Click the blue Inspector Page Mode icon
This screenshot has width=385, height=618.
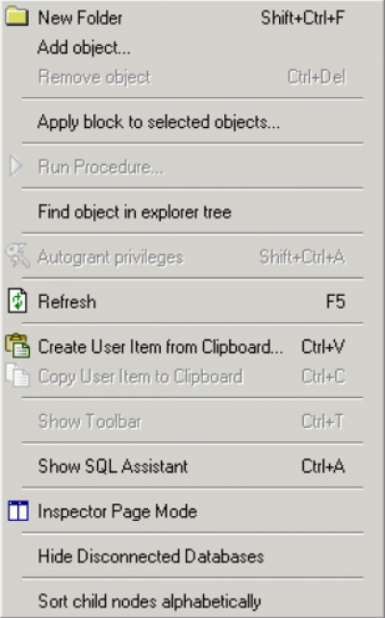tap(18, 511)
